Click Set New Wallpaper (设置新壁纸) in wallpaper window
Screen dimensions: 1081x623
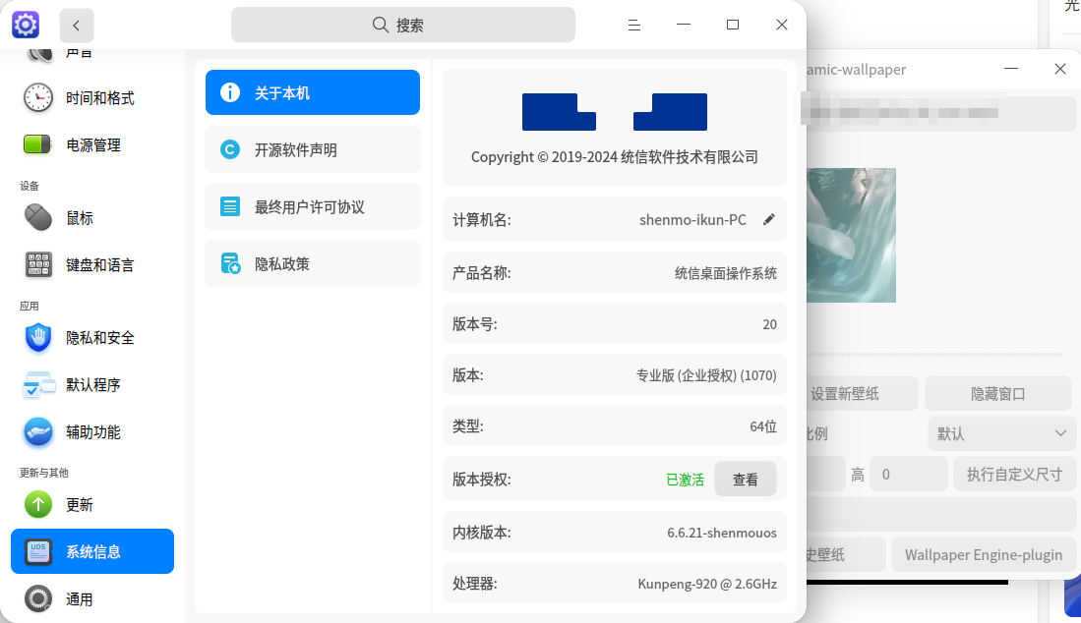[862, 394]
